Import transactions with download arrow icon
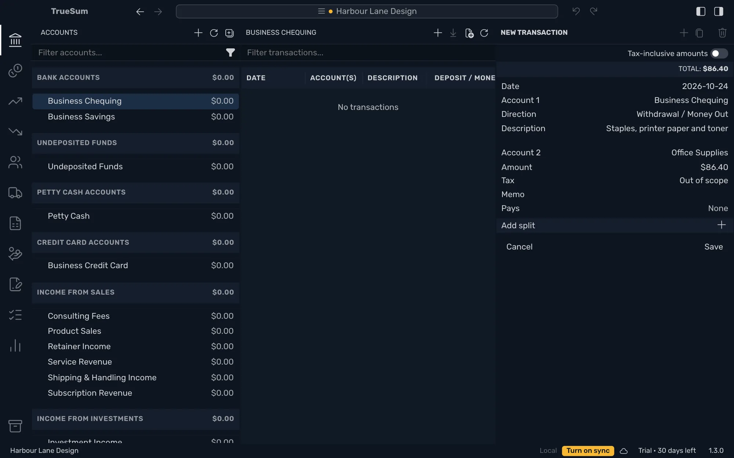 pos(453,33)
